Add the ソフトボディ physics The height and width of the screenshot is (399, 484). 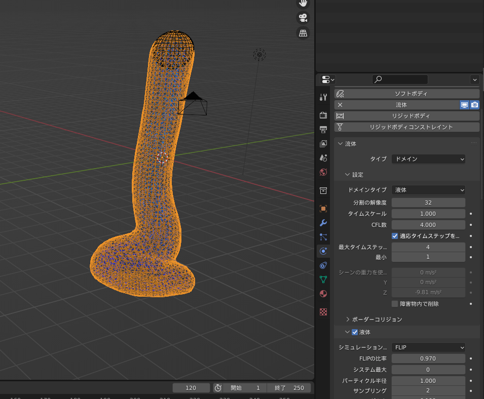(x=406, y=94)
